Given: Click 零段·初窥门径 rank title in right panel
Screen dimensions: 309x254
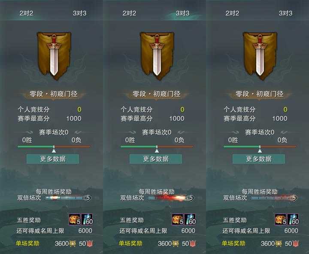Looking at the screenshot, I should point(260,94).
